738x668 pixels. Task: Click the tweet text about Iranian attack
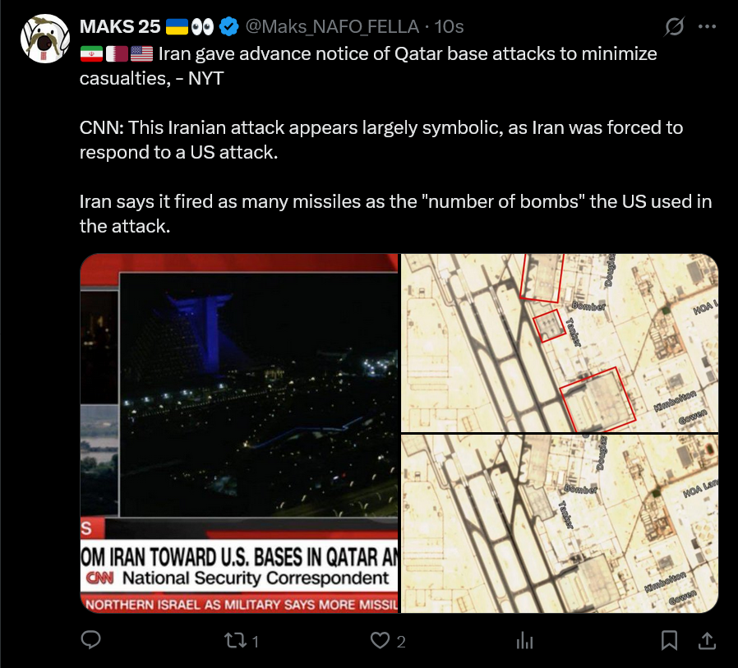(381, 140)
